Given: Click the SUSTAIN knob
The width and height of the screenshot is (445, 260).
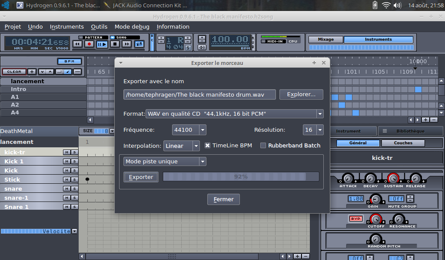Looking at the screenshot, I should coord(393,178).
